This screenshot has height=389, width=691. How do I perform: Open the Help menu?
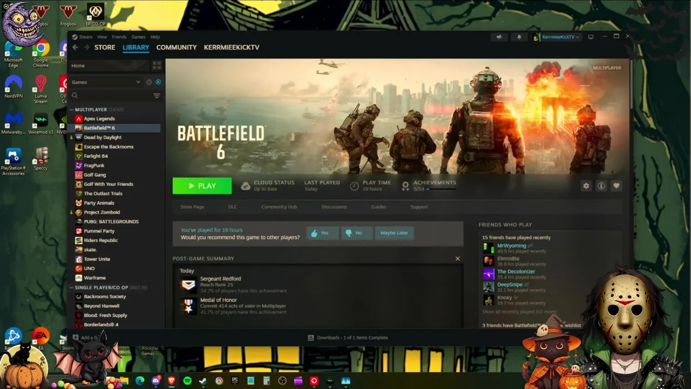click(x=155, y=37)
